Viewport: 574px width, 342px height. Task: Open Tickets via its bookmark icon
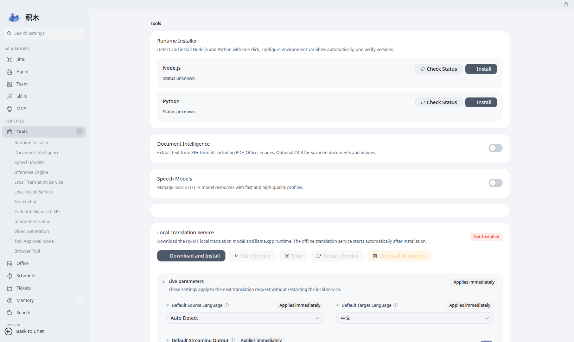pos(10,288)
